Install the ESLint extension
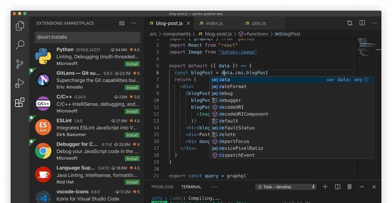Viewport: 392px width, 203px height. [132, 135]
